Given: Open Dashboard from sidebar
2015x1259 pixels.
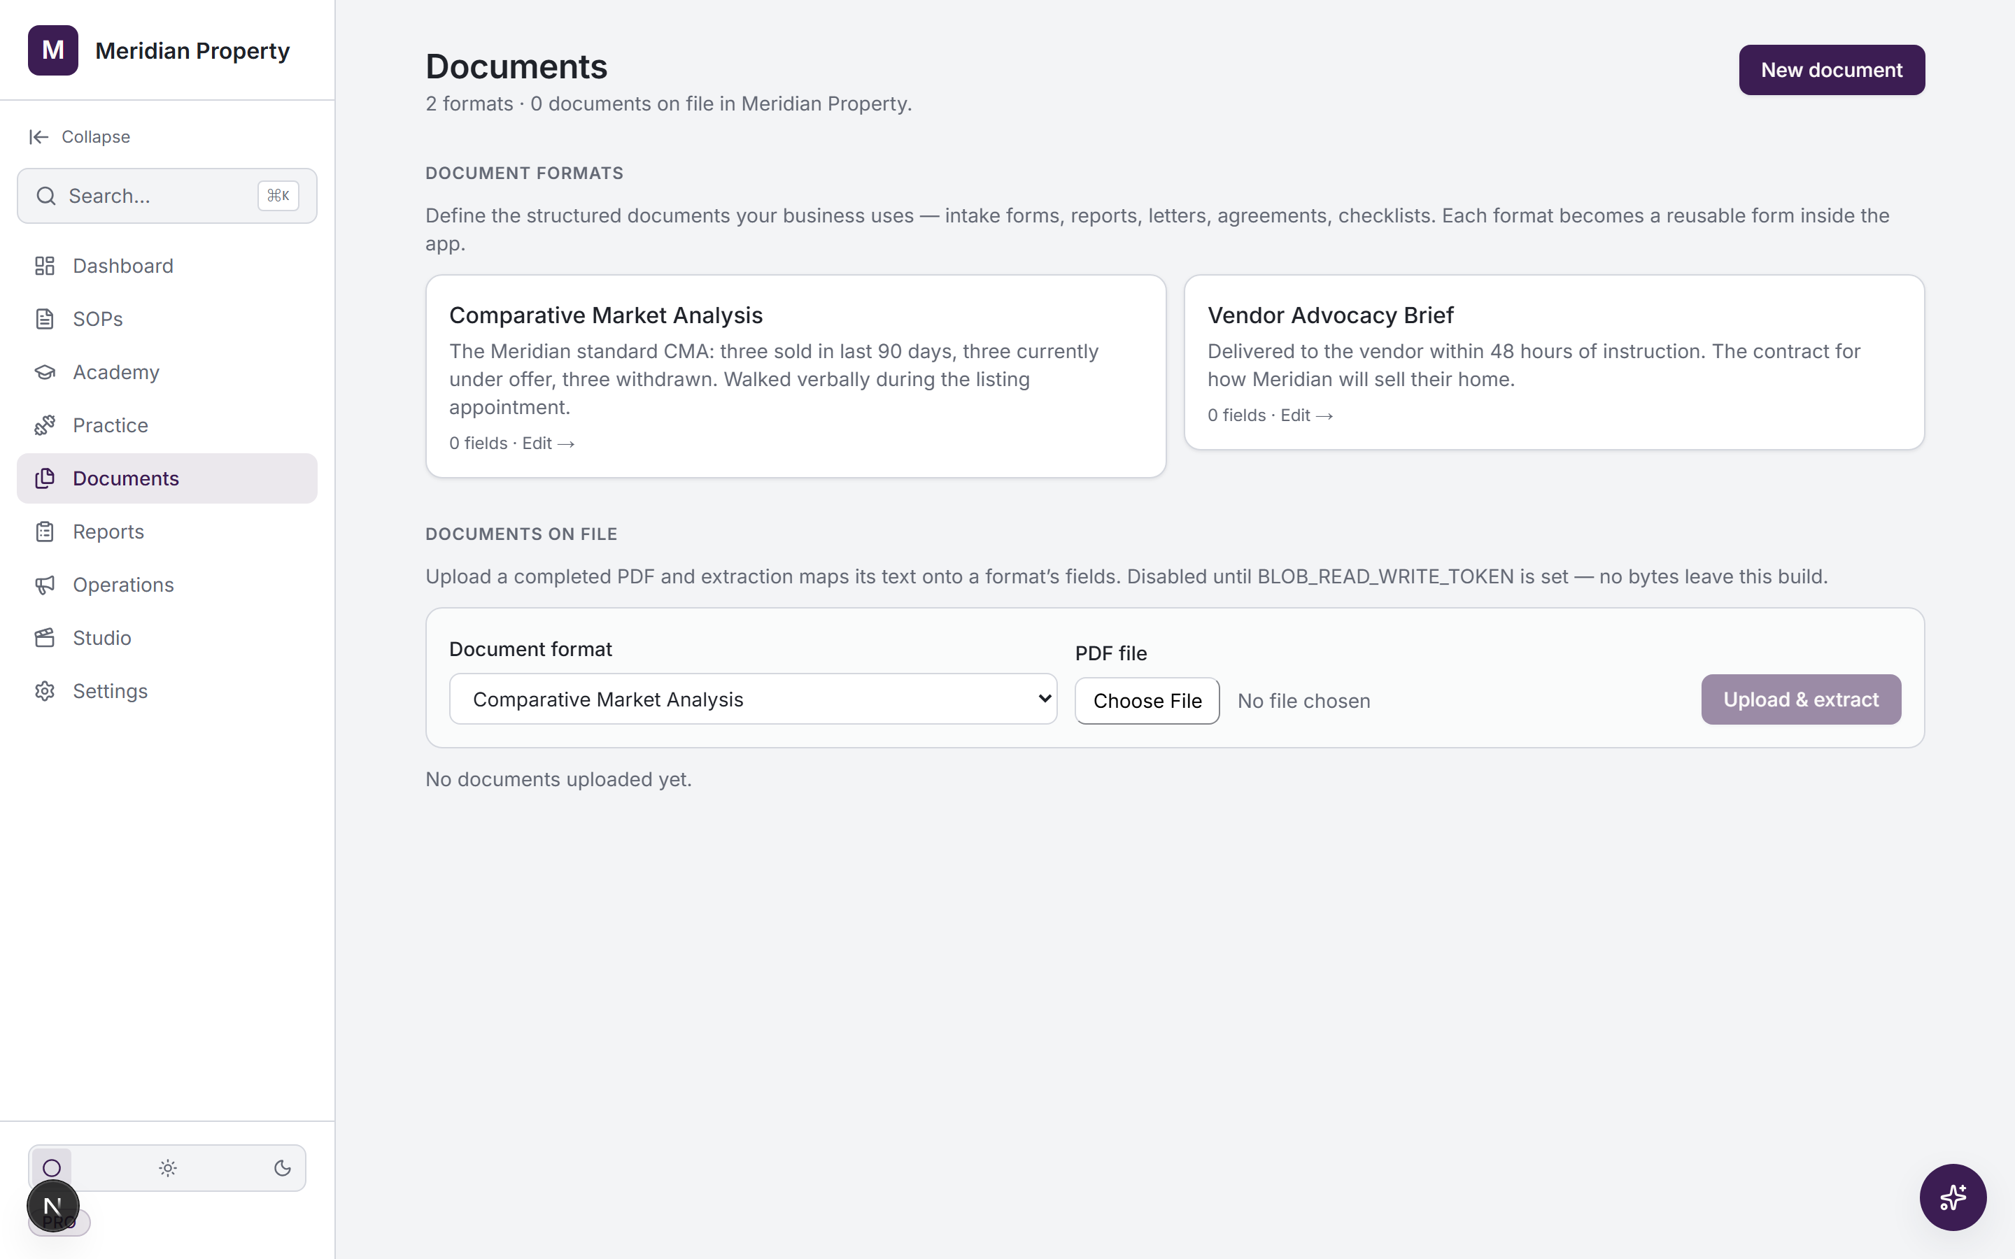Looking at the screenshot, I should 167,266.
